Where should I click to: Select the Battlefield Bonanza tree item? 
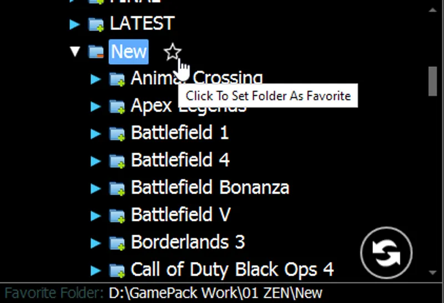coord(210,188)
